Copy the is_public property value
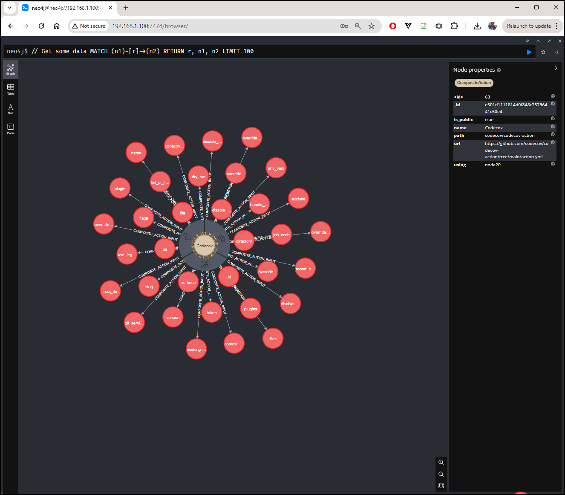This screenshot has height=495, width=565. point(553,119)
